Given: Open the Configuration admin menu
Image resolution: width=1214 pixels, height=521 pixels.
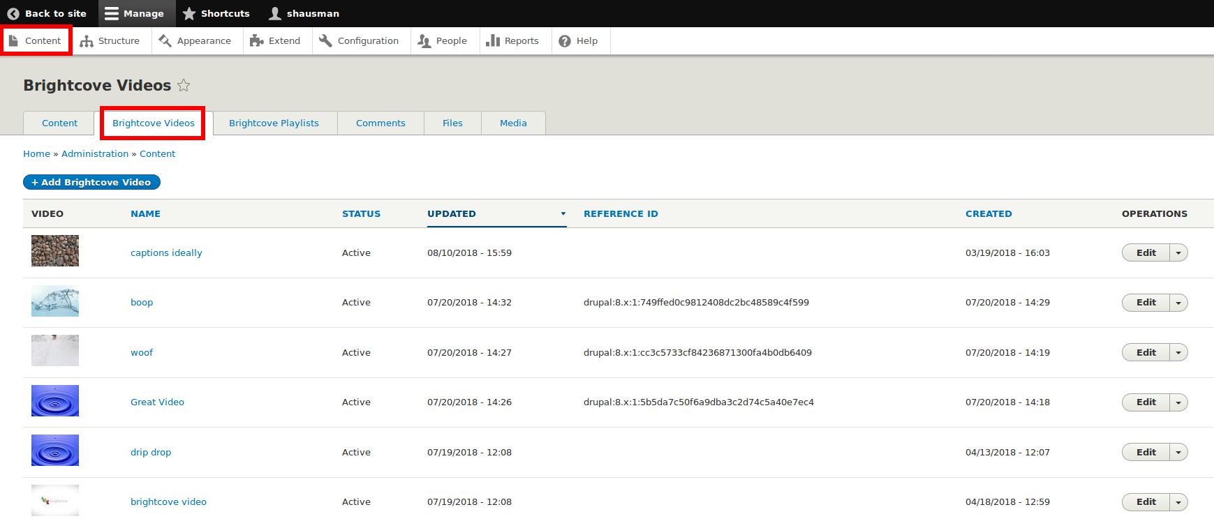Looking at the screenshot, I should coord(359,40).
